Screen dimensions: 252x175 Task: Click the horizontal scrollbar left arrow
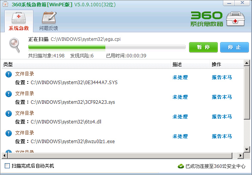click(4, 155)
